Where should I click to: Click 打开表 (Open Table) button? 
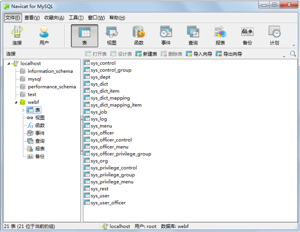point(96,54)
